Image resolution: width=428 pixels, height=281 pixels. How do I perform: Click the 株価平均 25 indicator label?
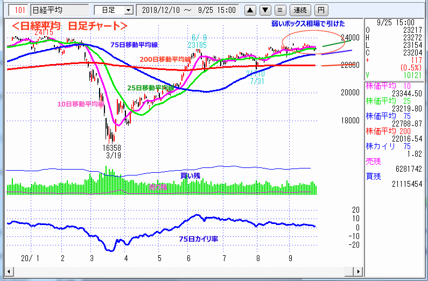388,101
